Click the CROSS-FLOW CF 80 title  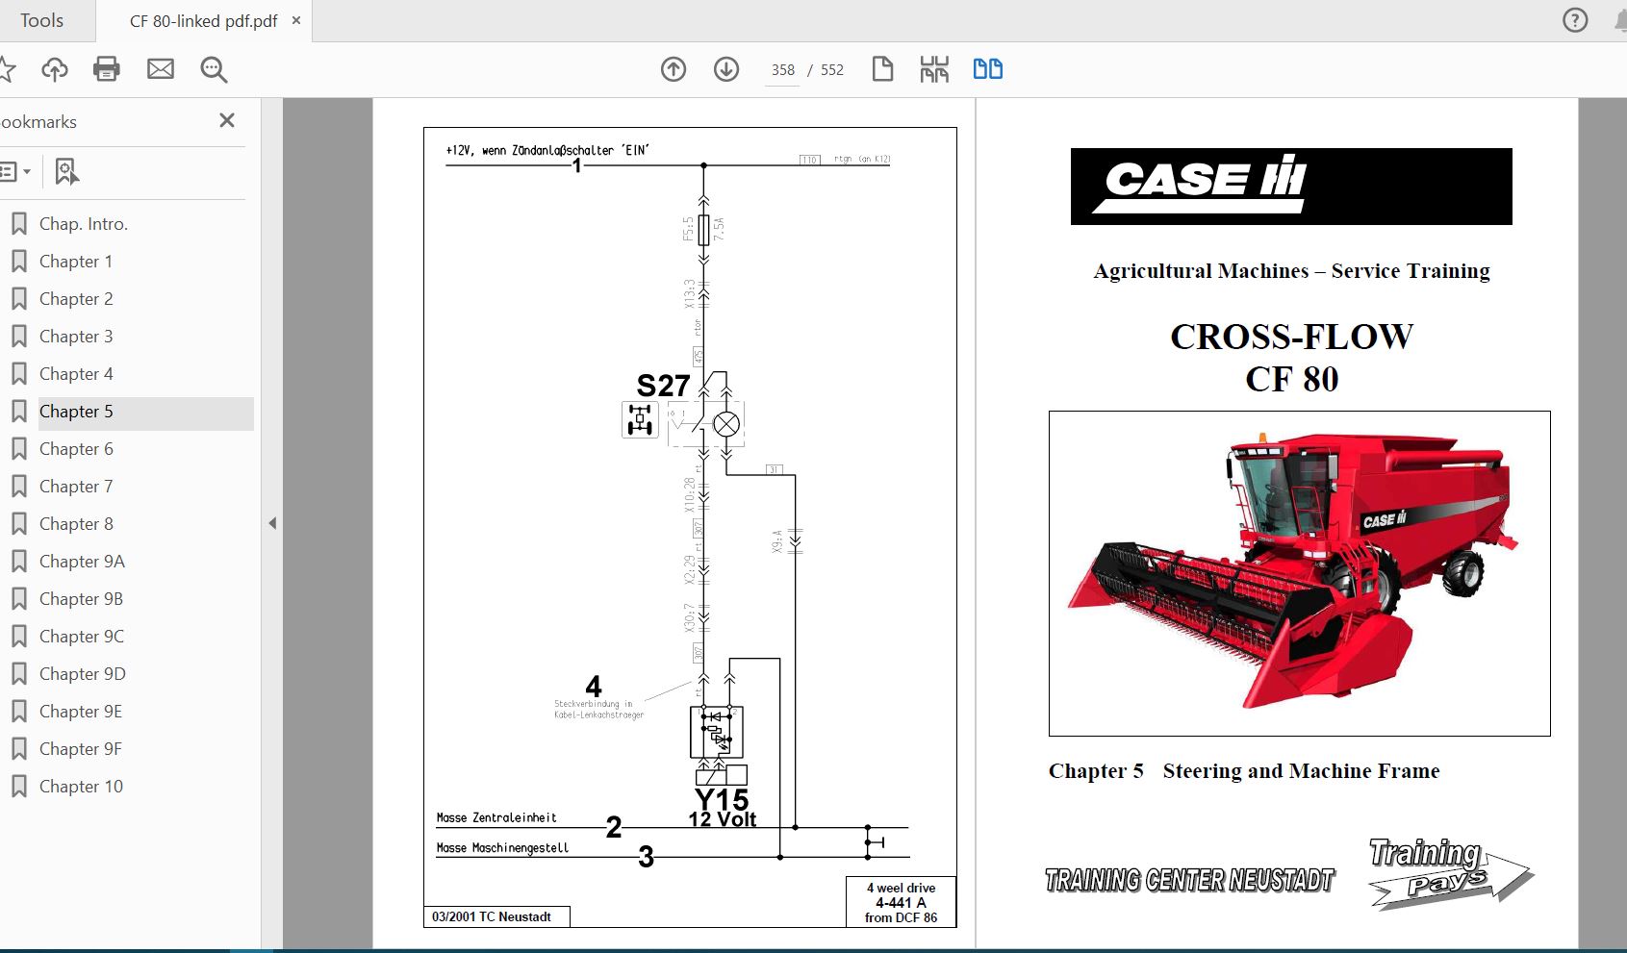coord(1291,358)
